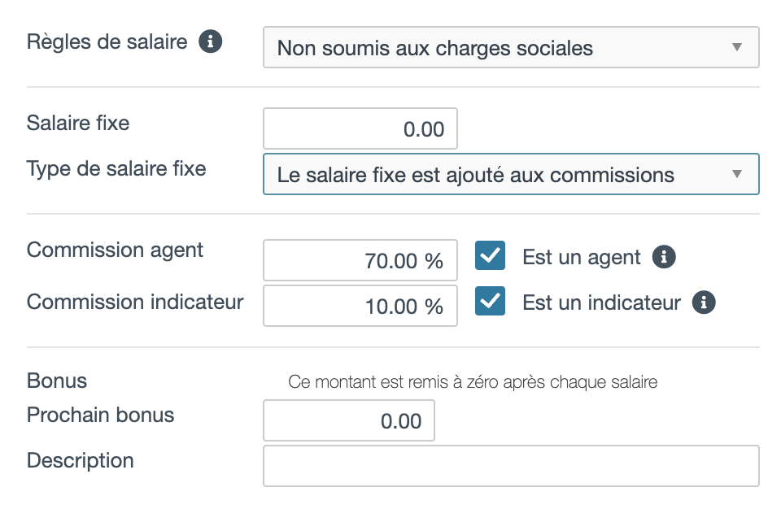The image size is (781, 509).
Task: Show info tooltip for Est un indicateur
Action: click(x=704, y=302)
